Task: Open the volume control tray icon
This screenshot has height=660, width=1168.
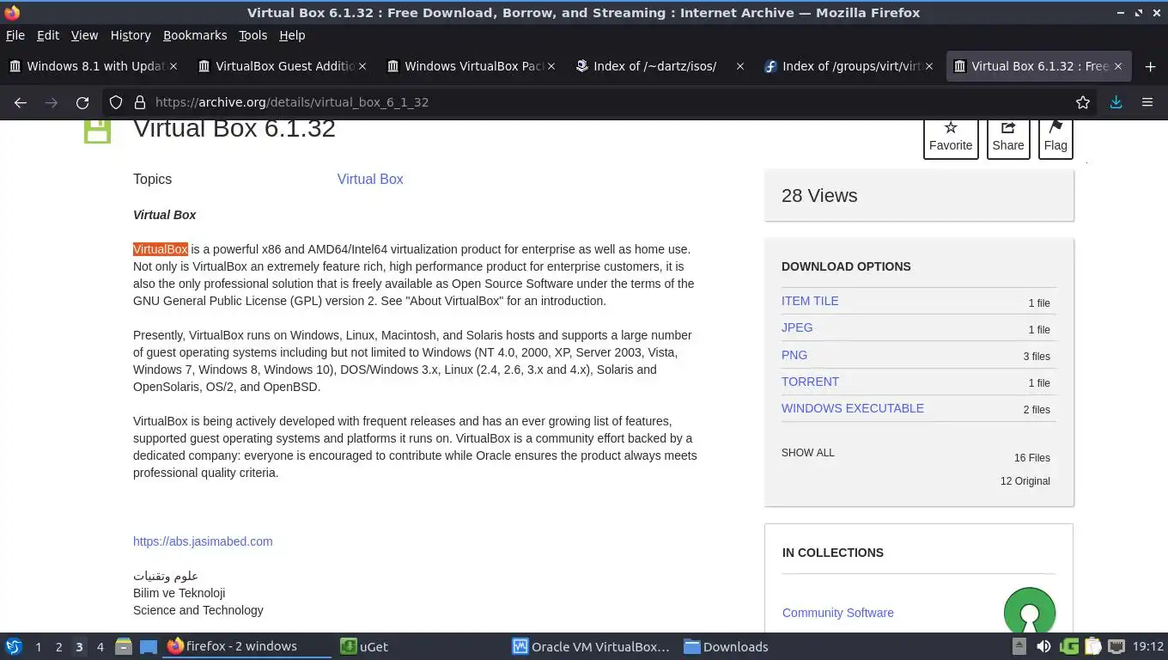Action: pos(1043,646)
